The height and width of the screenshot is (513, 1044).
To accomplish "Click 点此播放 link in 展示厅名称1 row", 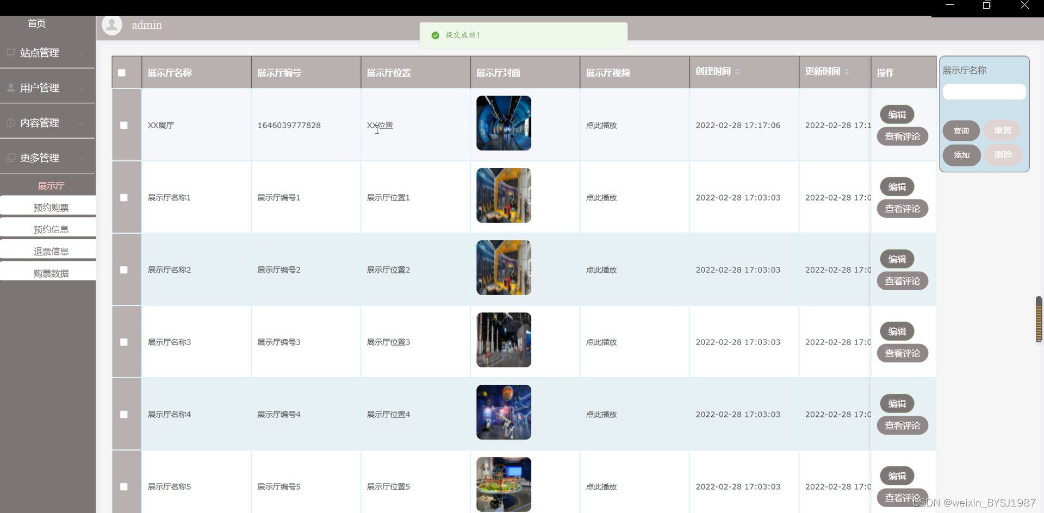I will click(x=601, y=198).
